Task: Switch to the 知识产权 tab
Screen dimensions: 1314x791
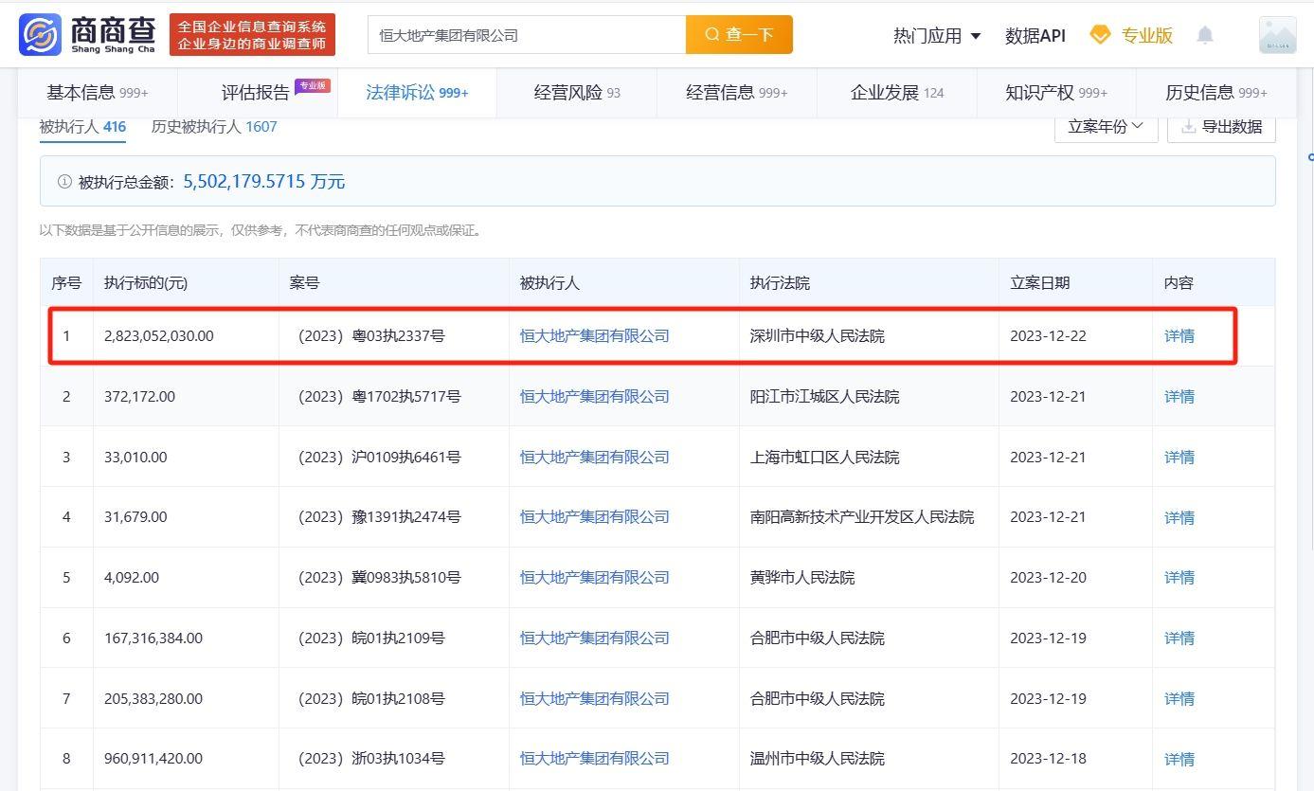Action: (x=1056, y=92)
